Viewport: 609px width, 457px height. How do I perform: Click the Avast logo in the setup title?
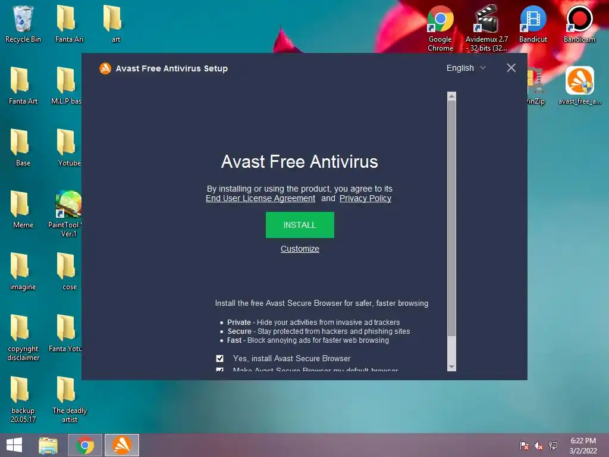105,68
